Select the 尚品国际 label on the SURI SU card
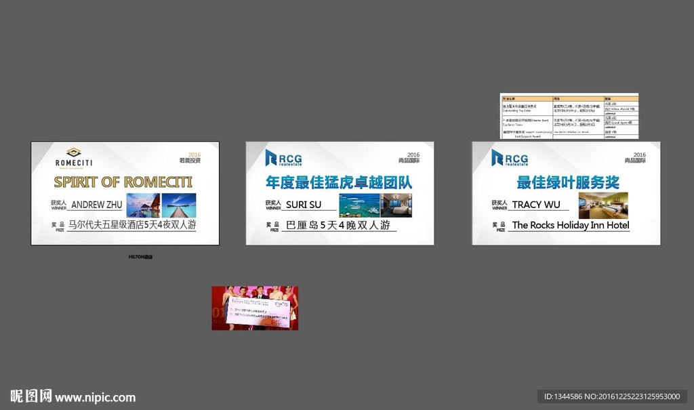Viewport: 694px width, 410px height. coord(409,161)
